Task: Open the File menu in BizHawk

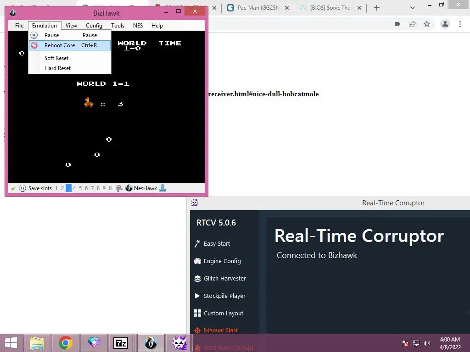Action: pos(19,26)
